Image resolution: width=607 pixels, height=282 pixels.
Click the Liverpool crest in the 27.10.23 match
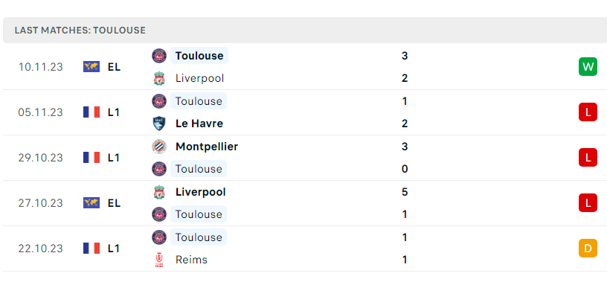pos(159,192)
